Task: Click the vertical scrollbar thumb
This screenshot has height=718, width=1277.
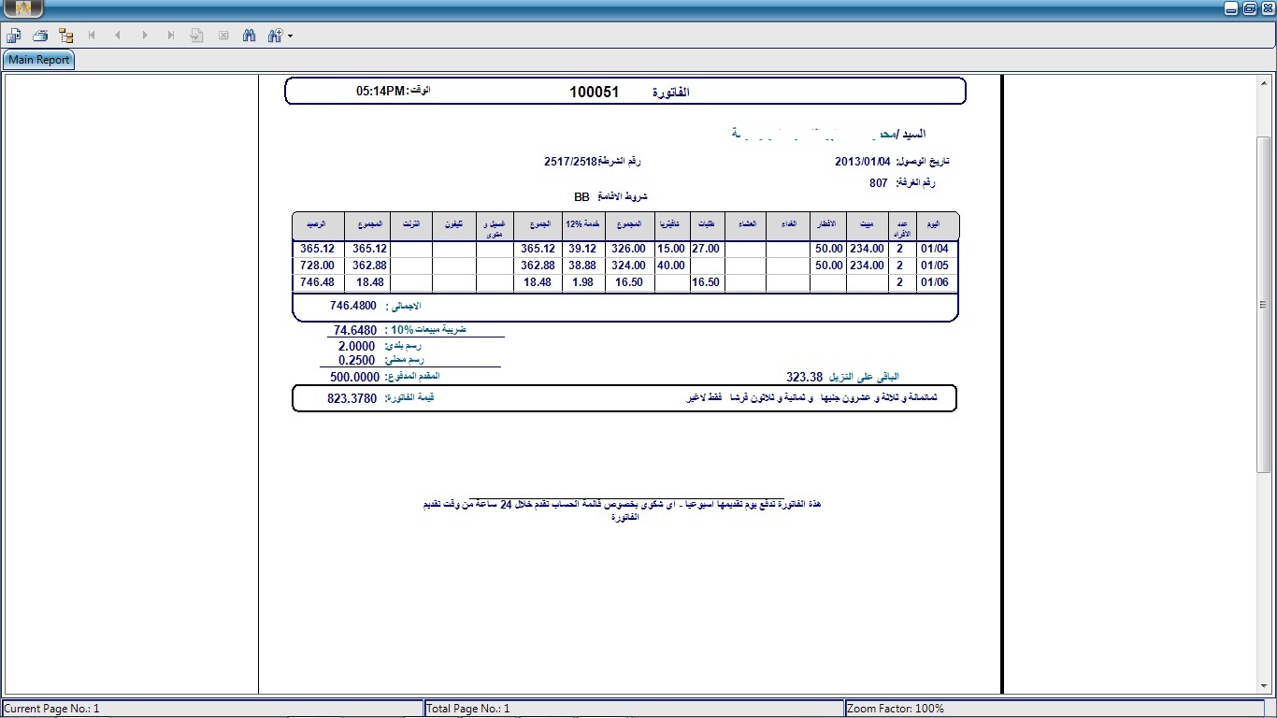Action: [x=1263, y=304]
